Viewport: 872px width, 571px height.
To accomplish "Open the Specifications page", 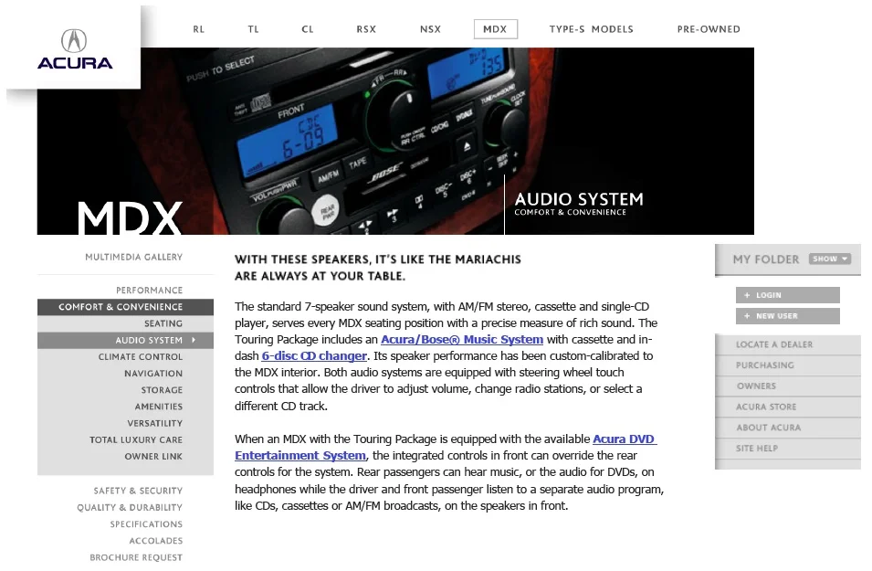I will tap(146, 524).
